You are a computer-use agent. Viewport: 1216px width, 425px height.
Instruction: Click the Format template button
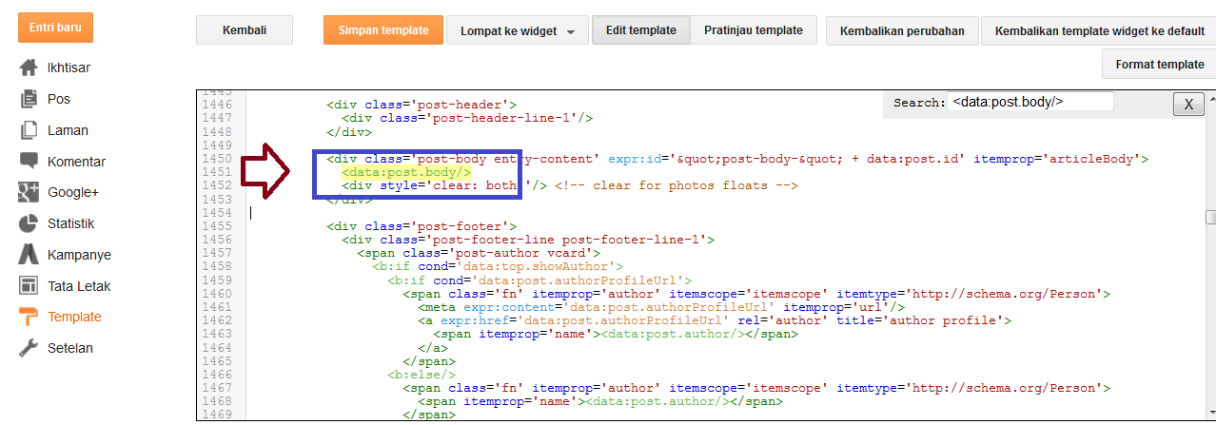point(1159,65)
